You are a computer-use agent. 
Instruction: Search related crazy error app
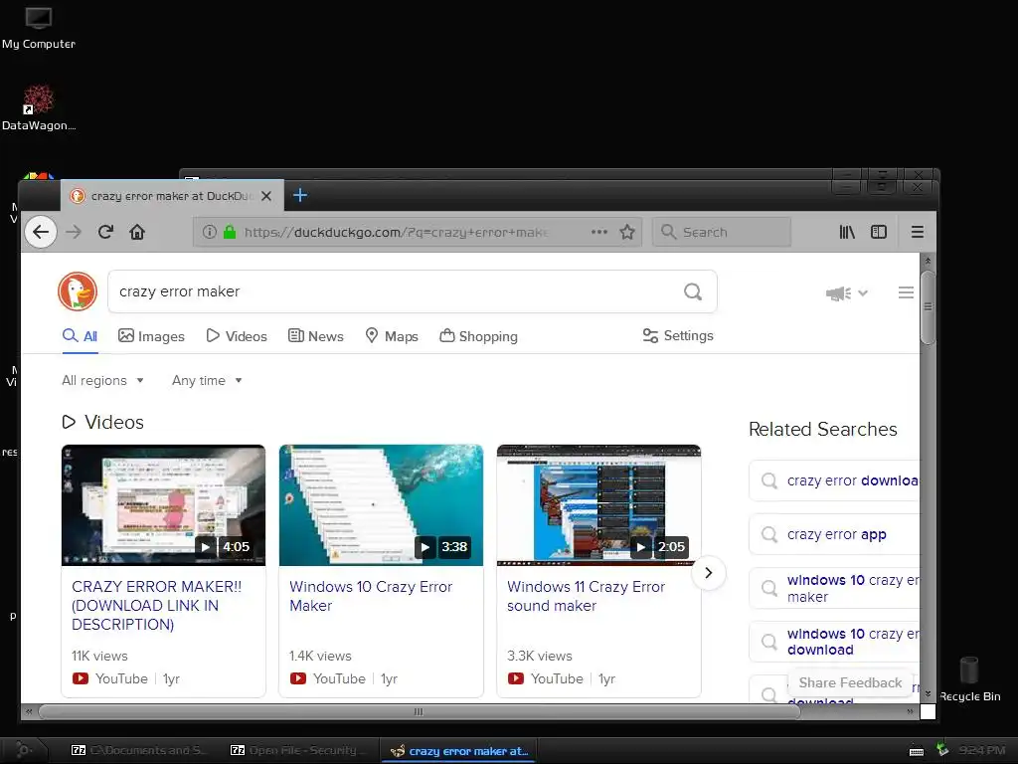[x=835, y=534]
